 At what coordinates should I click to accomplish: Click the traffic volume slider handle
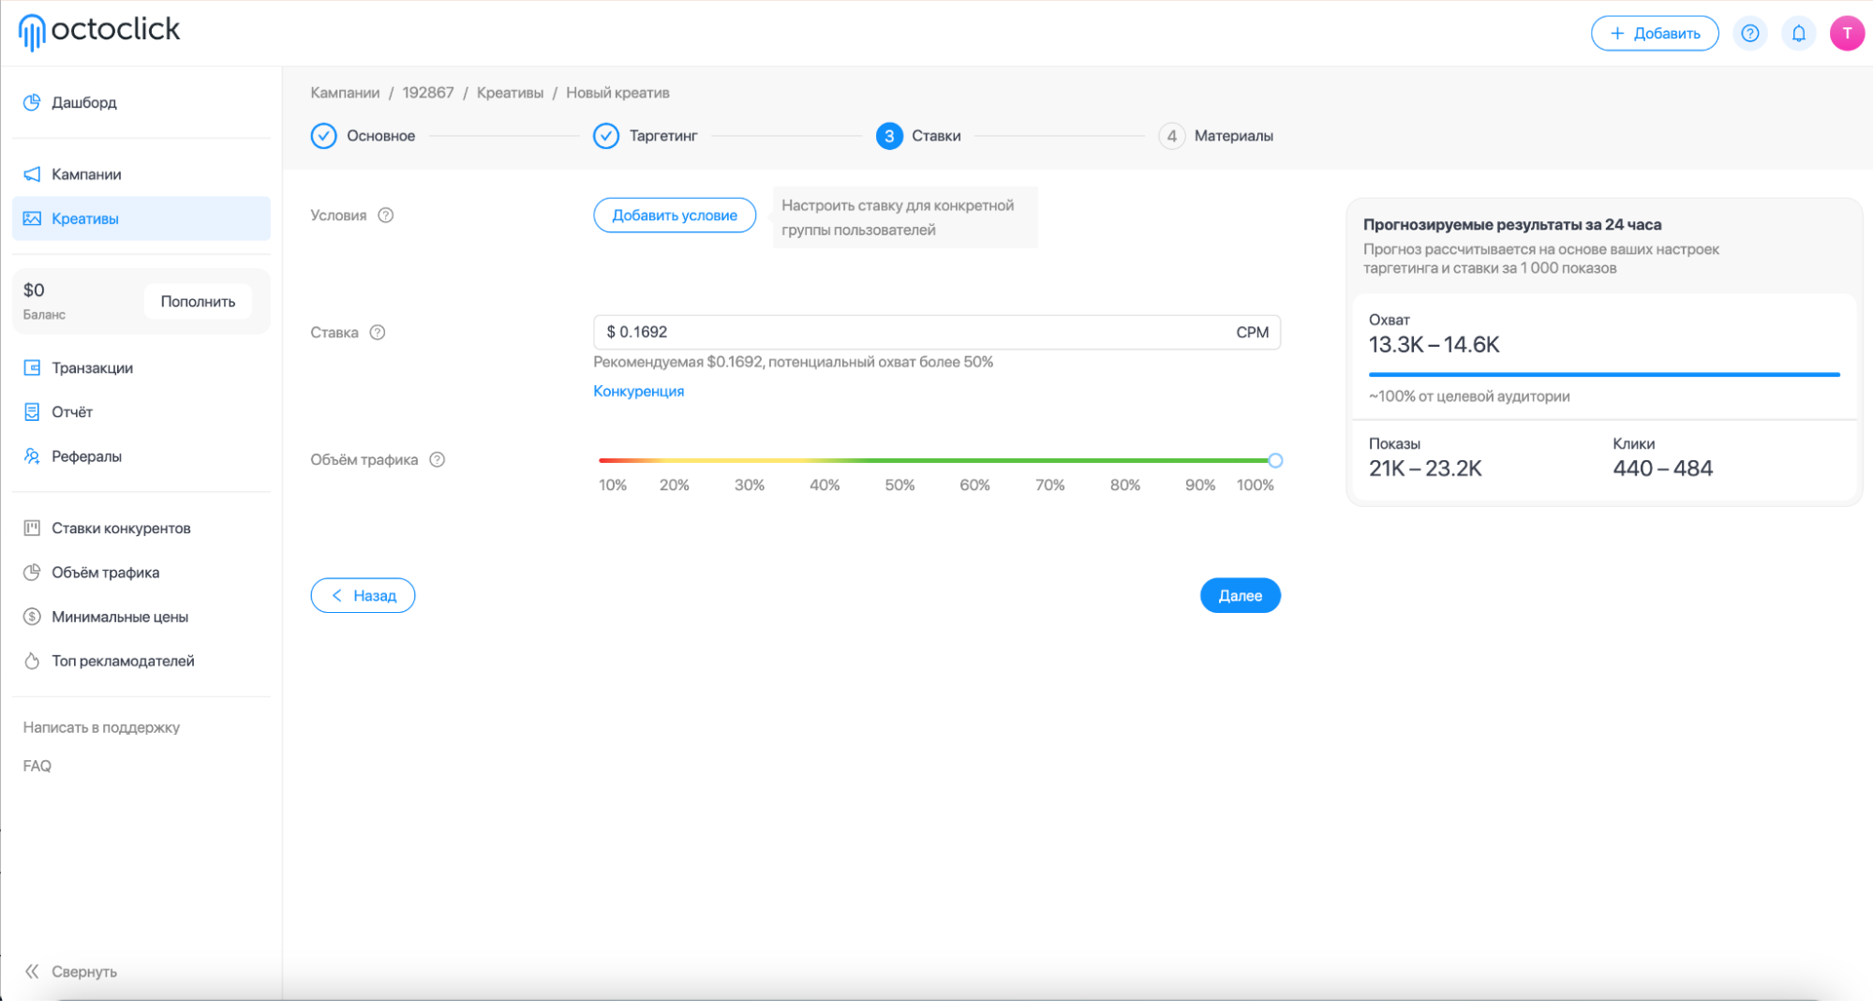coord(1275,461)
